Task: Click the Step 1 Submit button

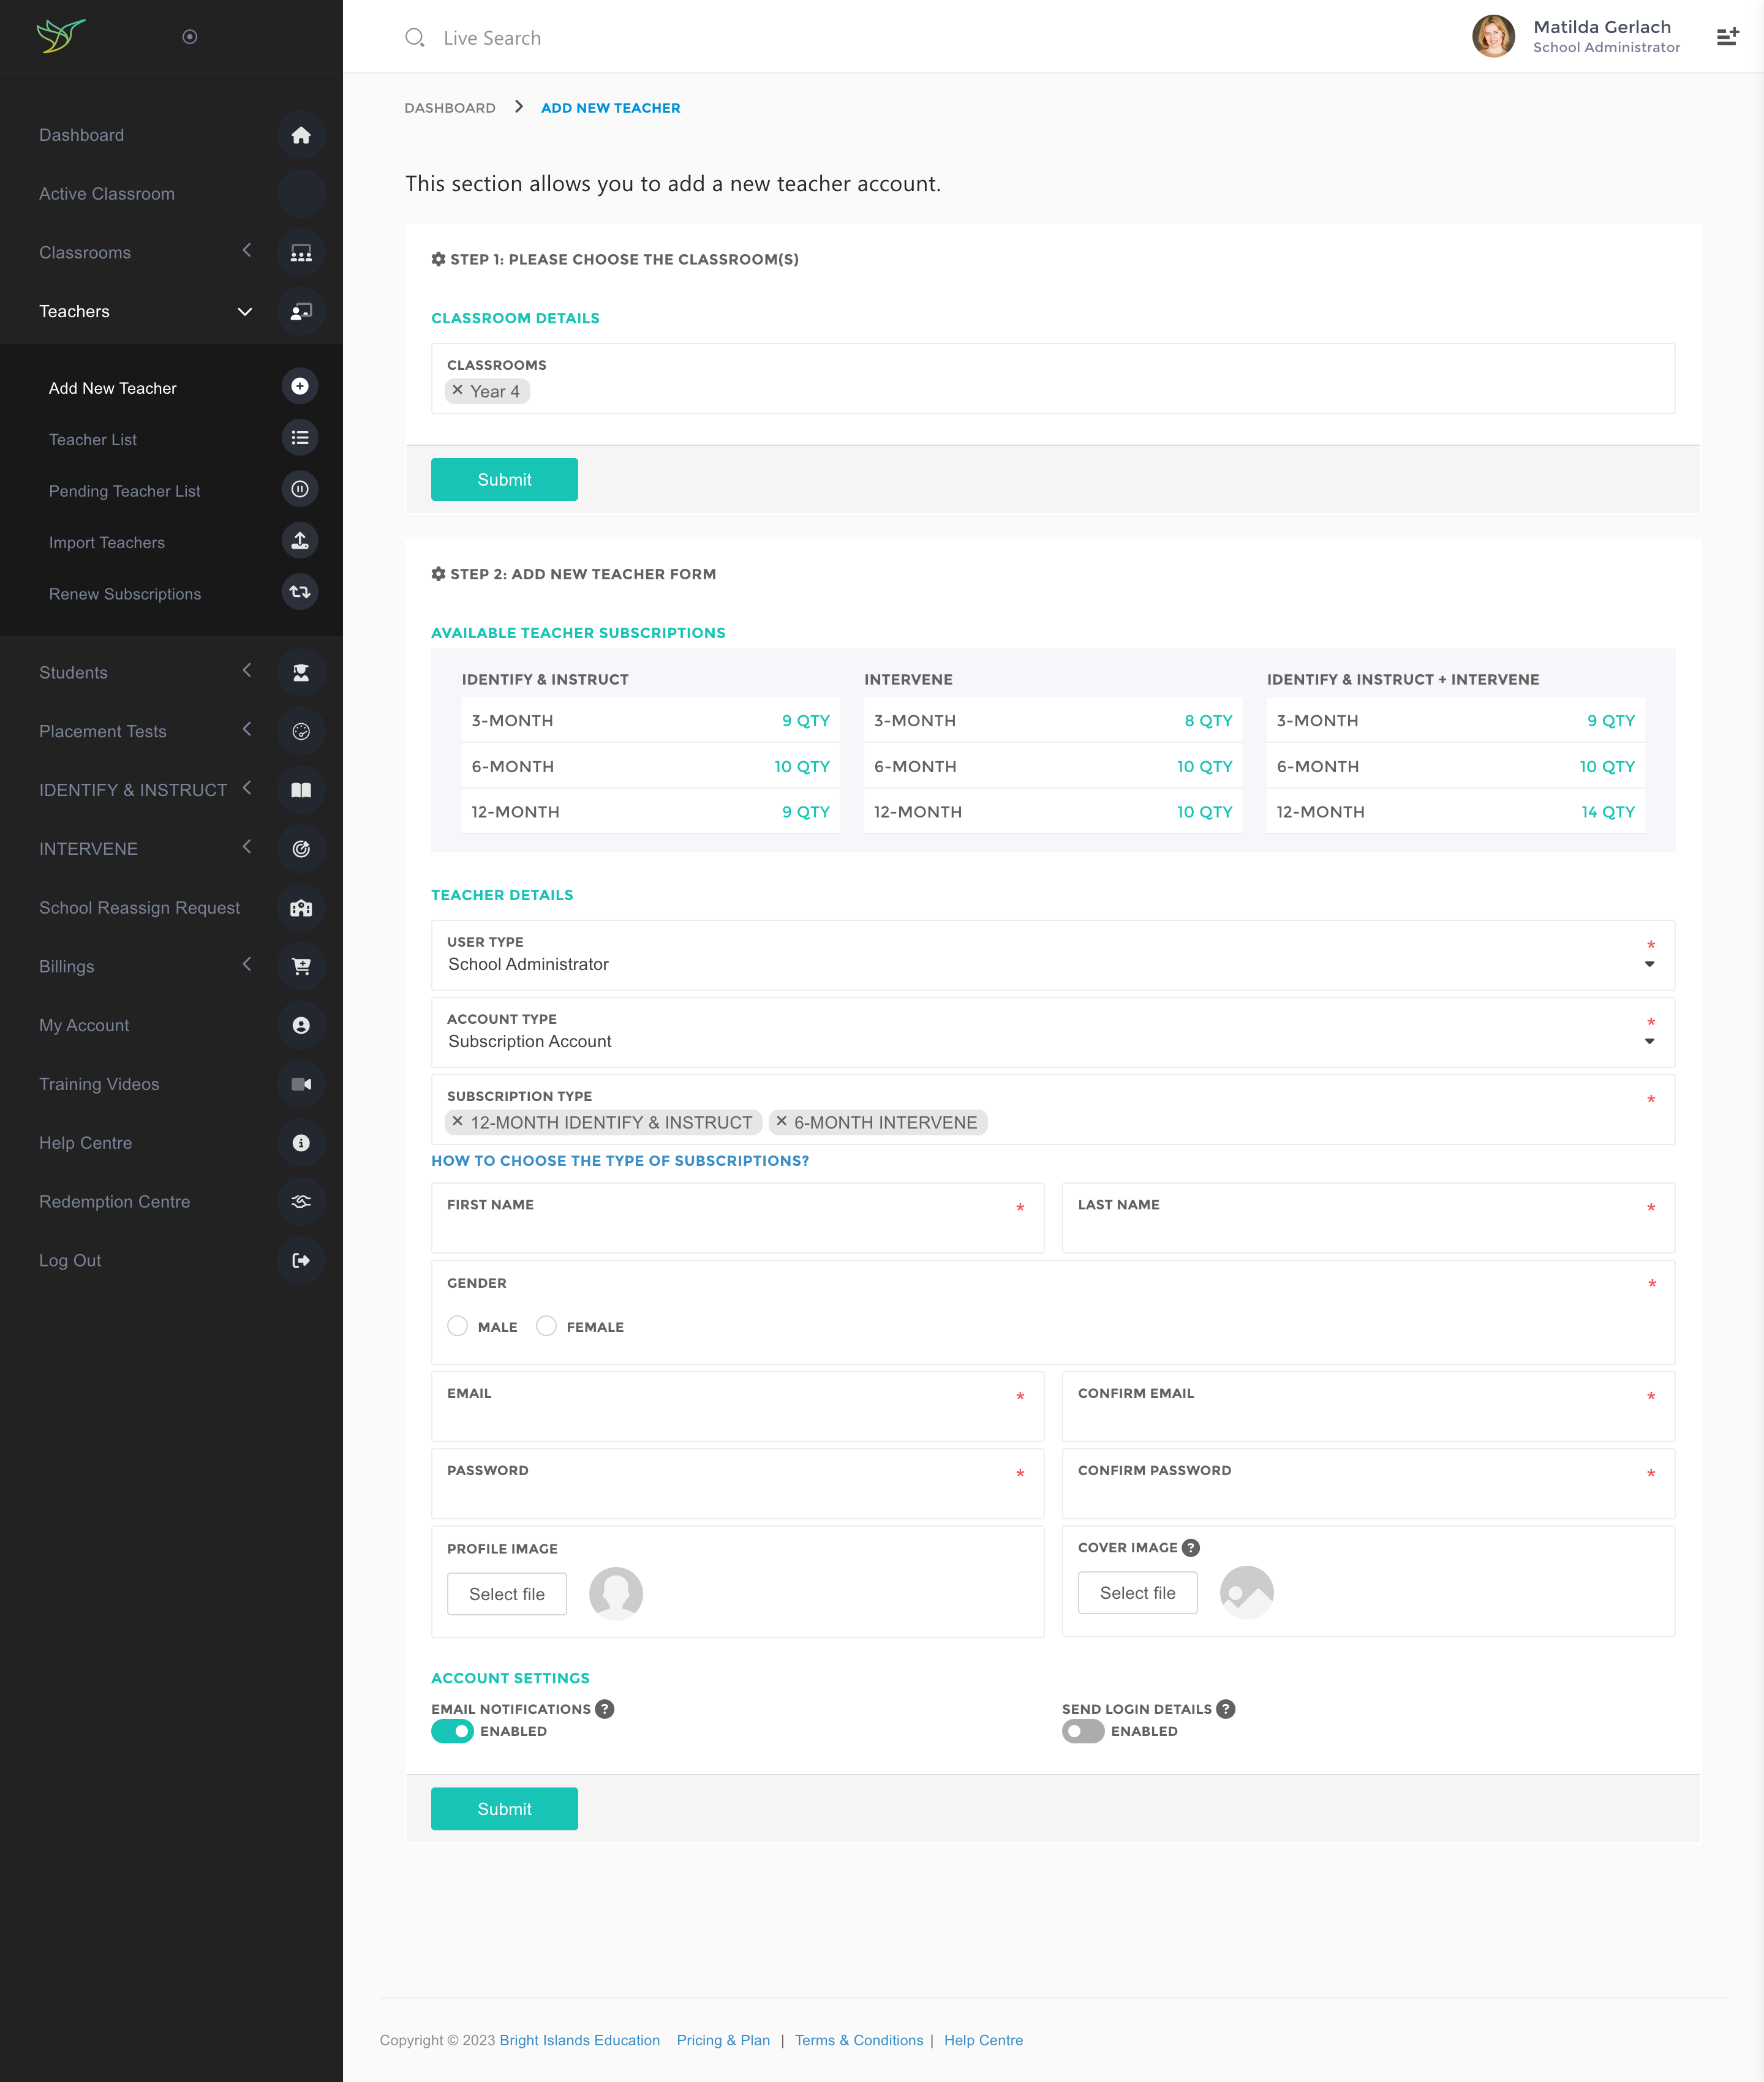Action: (x=504, y=479)
